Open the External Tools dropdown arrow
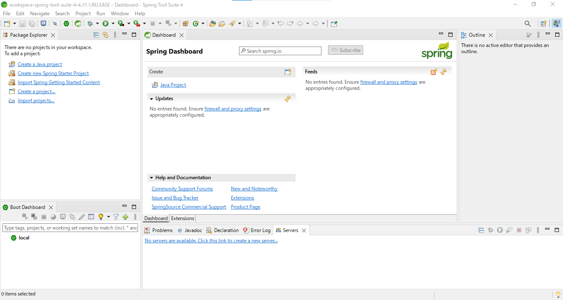Image resolution: width=563 pixels, height=300 pixels. point(144,24)
